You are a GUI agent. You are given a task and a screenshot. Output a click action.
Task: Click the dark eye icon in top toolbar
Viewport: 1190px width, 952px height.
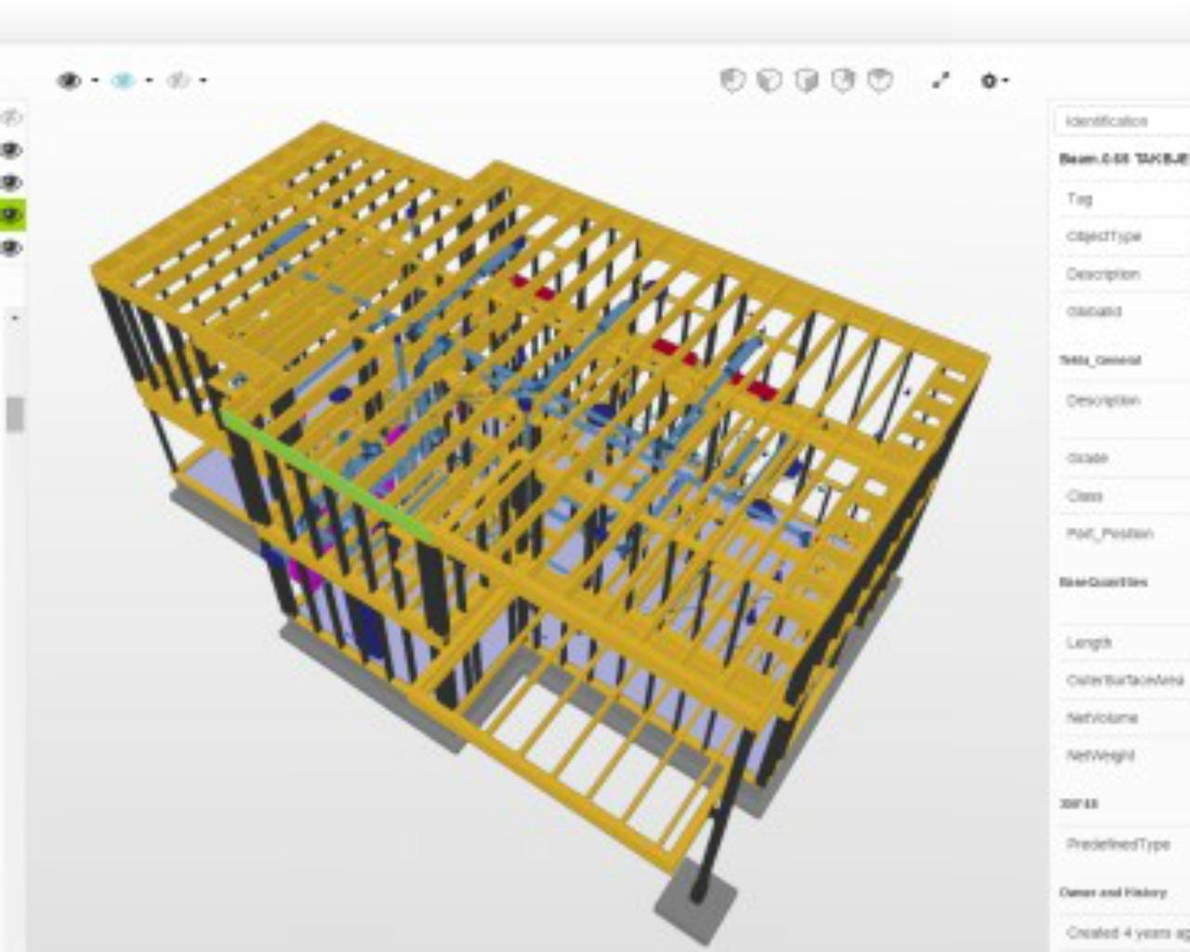69,81
